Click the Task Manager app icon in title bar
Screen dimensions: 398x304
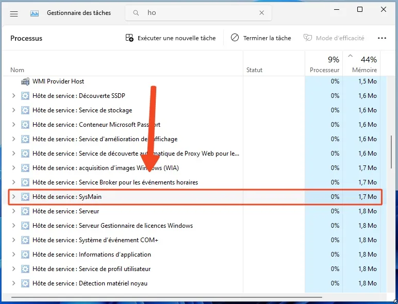coord(35,14)
